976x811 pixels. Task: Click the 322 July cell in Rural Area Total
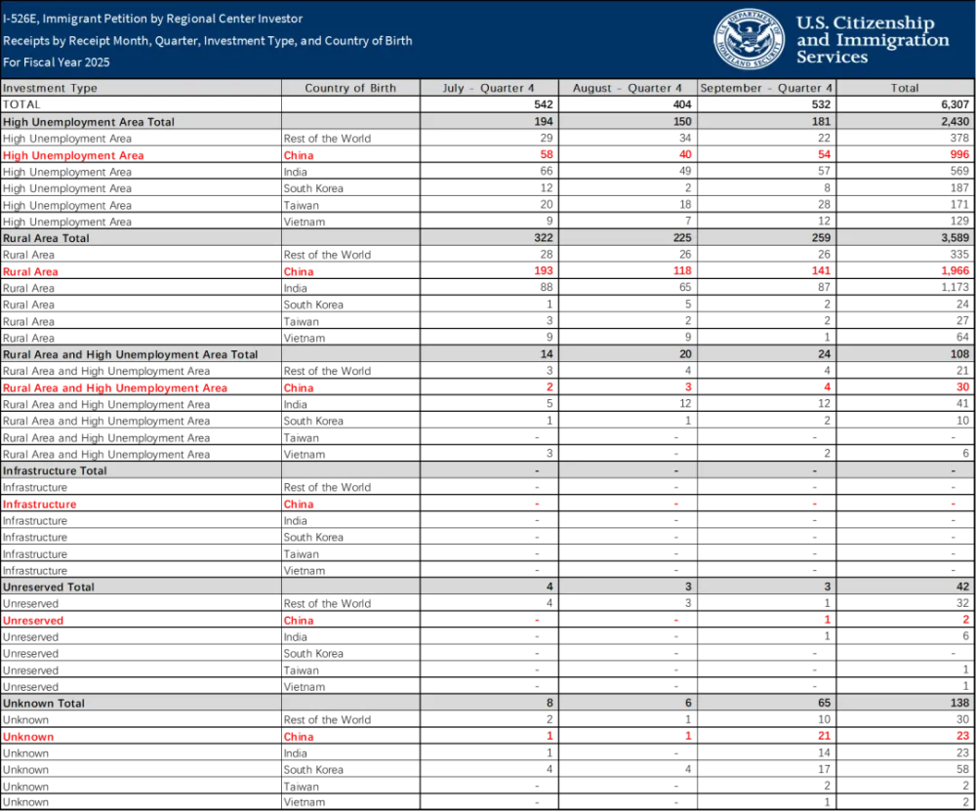543,238
